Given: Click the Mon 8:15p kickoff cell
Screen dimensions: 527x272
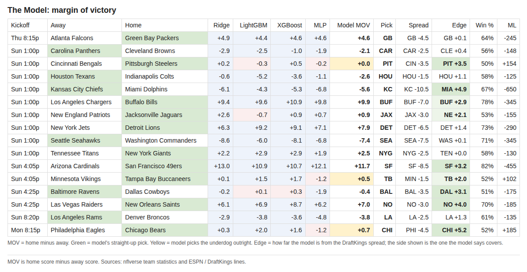Looking at the screenshot, I should point(27,230).
